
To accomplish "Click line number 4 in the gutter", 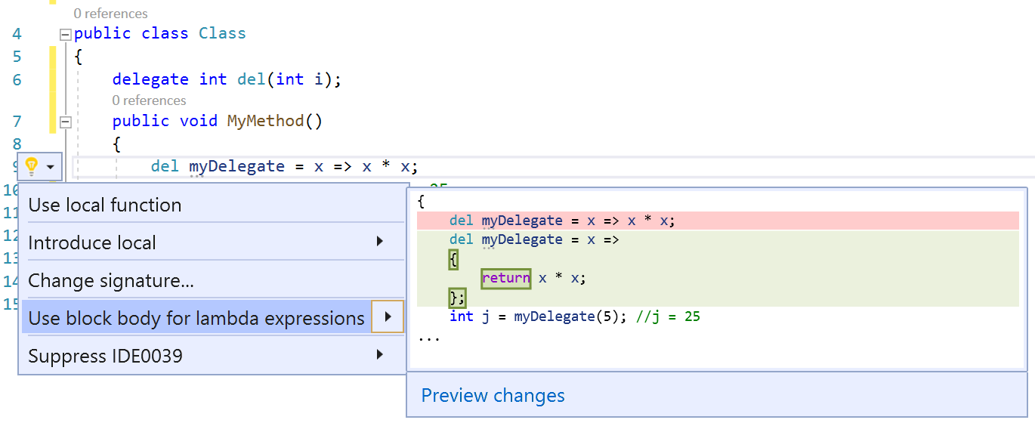I will coord(17,34).
